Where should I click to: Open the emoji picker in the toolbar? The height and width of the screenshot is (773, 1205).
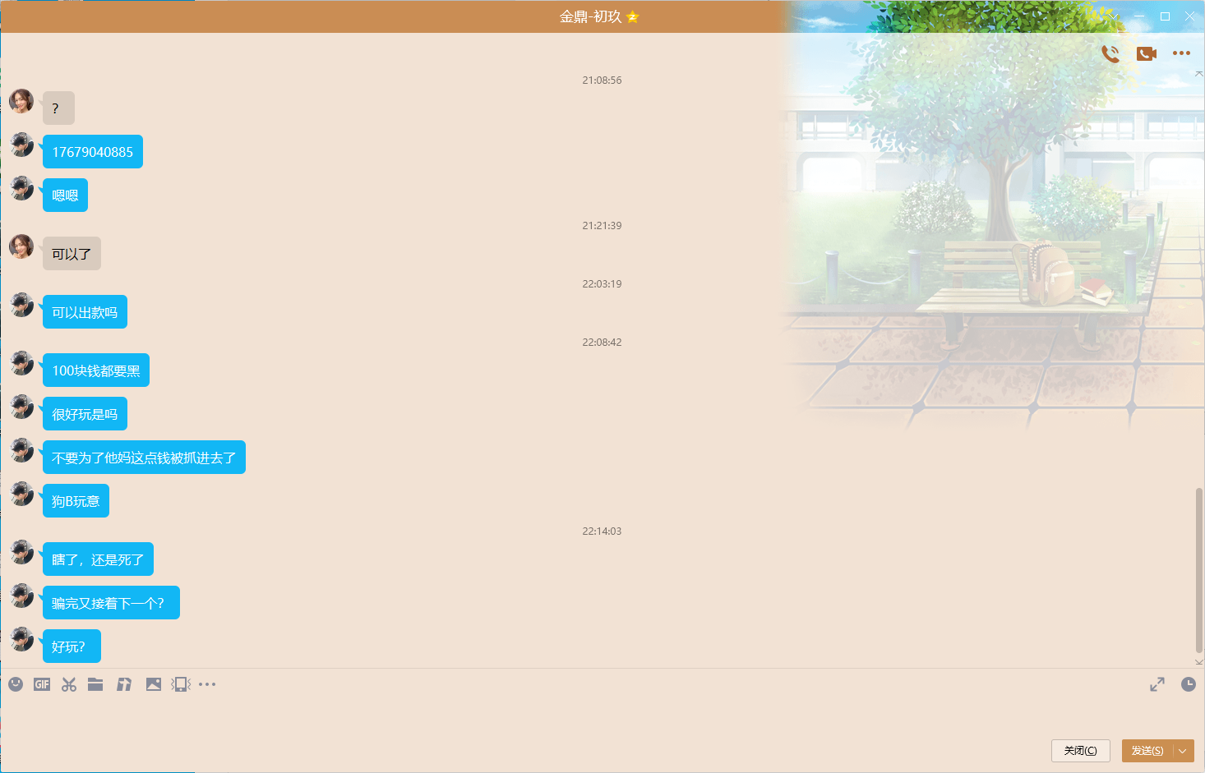16,684
